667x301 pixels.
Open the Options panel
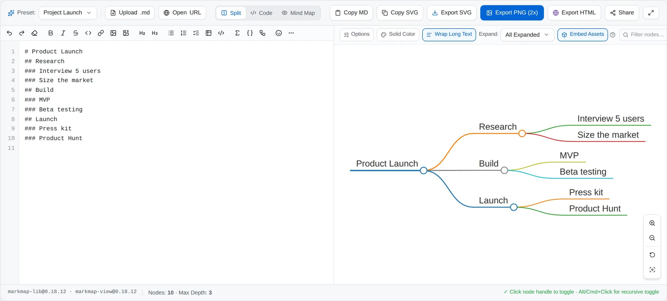[x=357, y=34]
